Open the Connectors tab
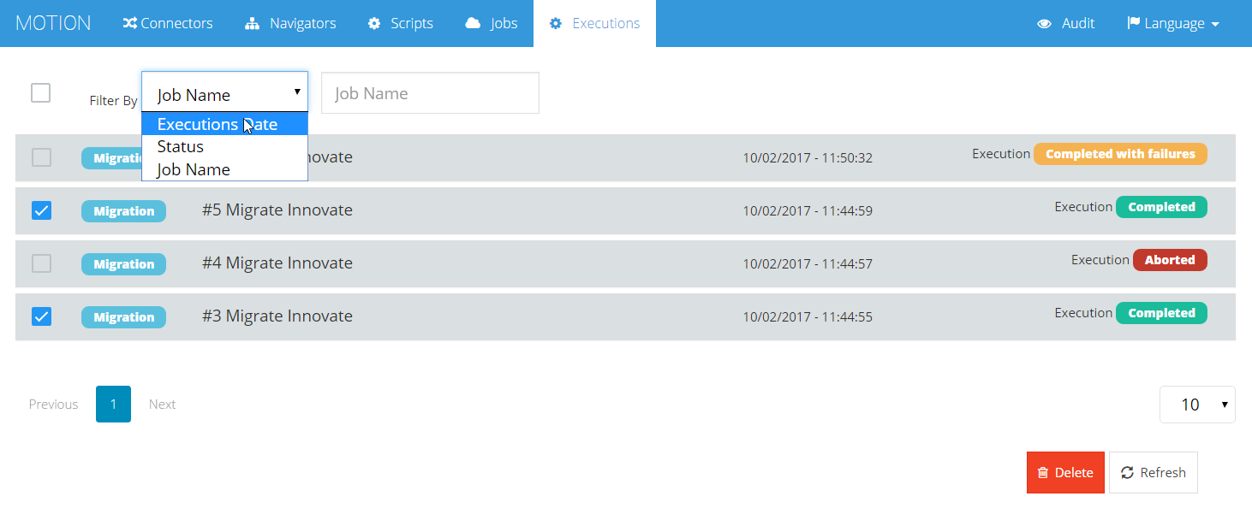1252x508 pixels. coord(168,23)
